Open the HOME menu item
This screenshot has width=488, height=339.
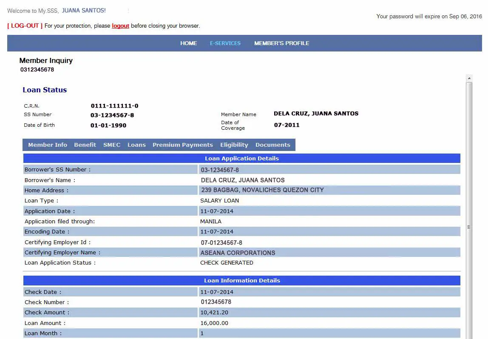[x=189, y=43]
